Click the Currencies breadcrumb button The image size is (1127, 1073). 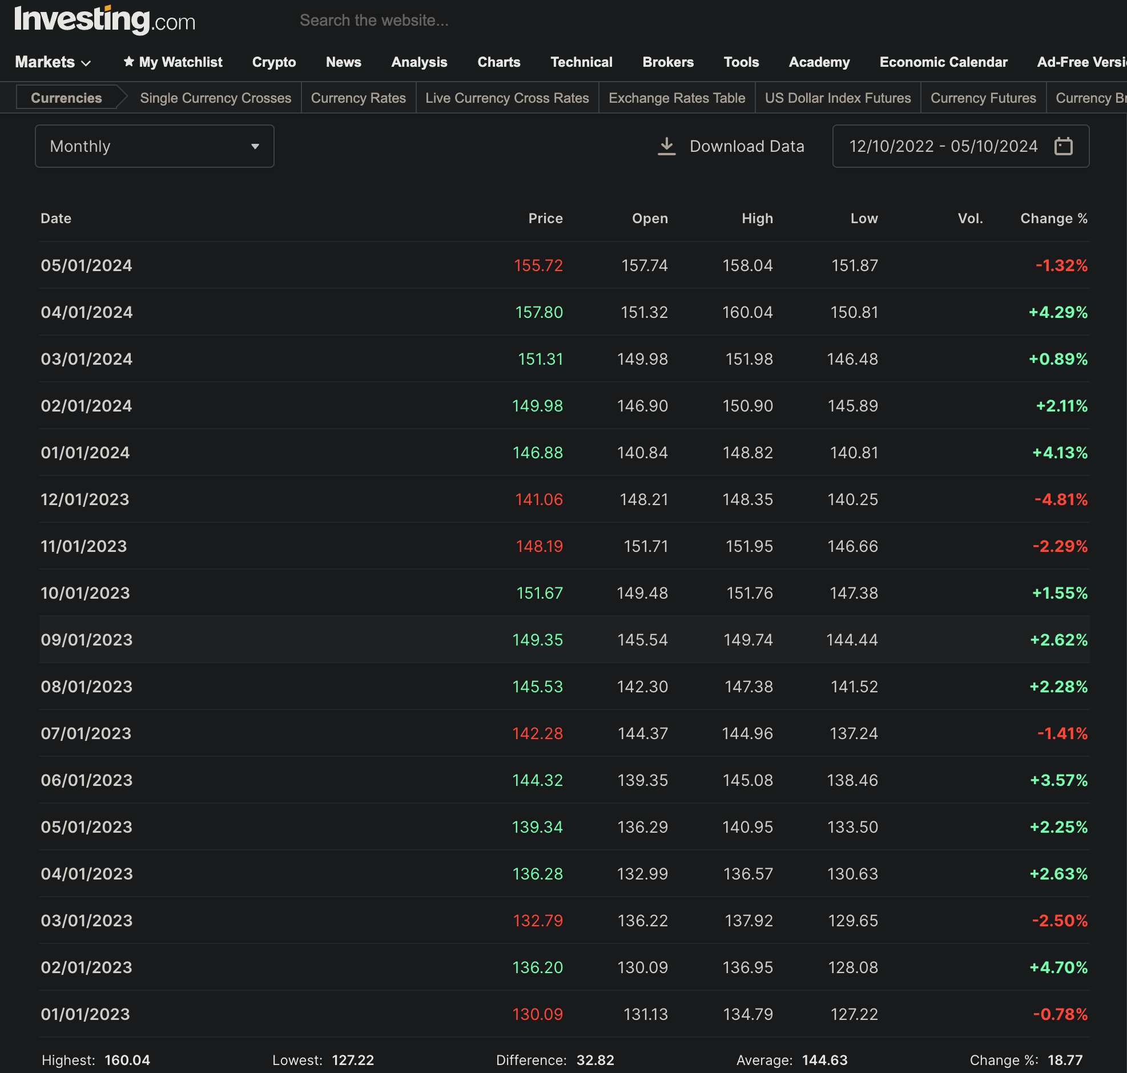tap(66, 98)
